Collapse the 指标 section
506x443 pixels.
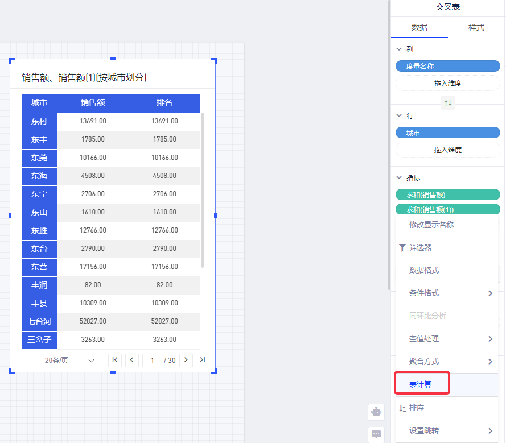(x=399, y=178)
